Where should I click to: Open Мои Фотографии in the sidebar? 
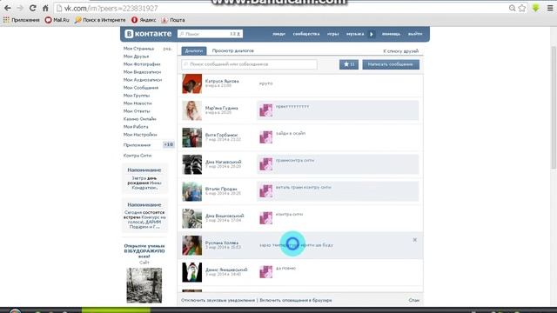pyautogui.click(x=142, y=64)
